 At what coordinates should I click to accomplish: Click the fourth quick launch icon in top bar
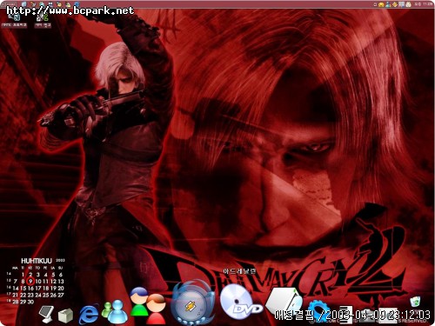(x=50, y=4)
